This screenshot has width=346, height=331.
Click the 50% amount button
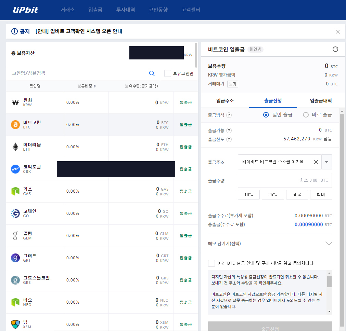pyautogui.click(x=297, y=195)
